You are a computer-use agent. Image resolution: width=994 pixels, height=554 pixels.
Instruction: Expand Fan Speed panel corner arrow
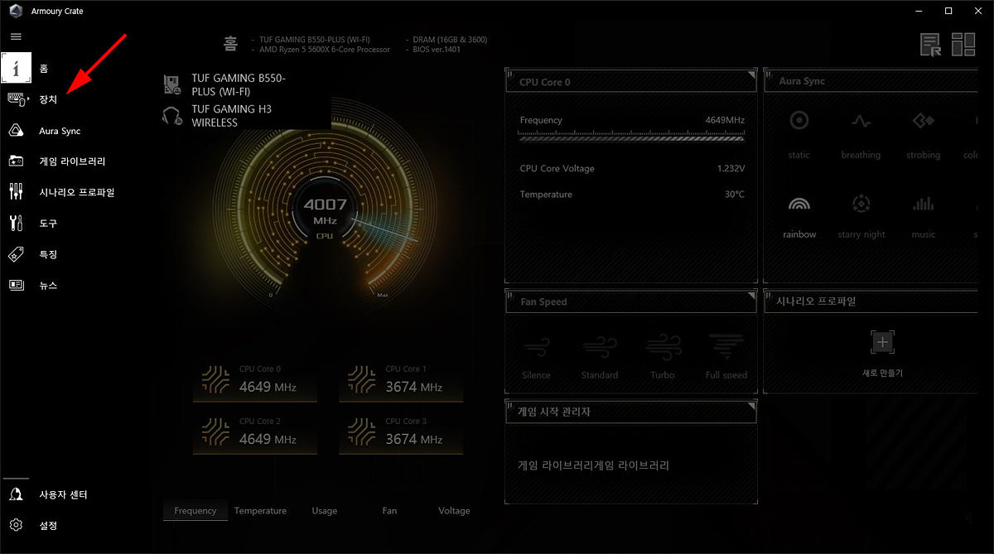751,296
